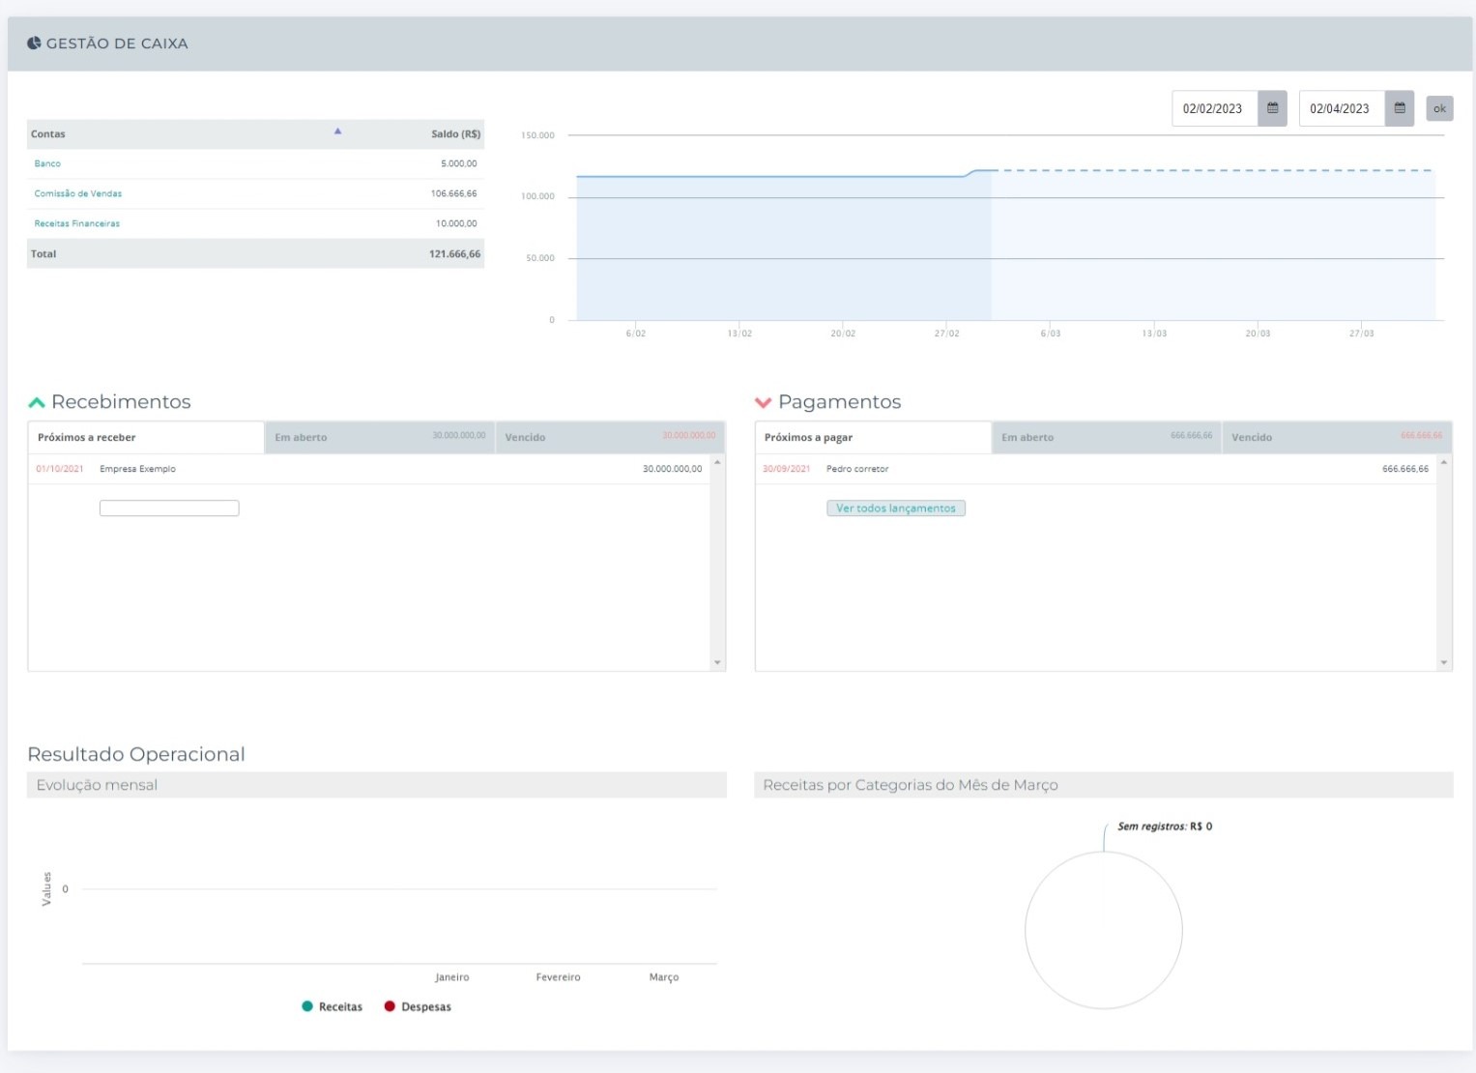Sort accounts using the Contas sort arrow
Image resolution: width=1476 pixels, height=1073 pixels.
click(x=337, y=131)
